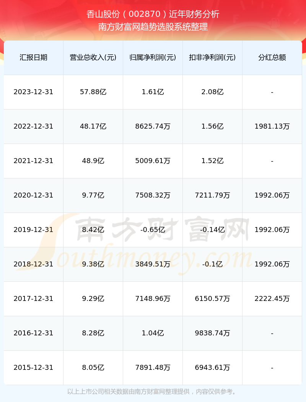Screen dimensions: 306x402
Task: Select the revenue value 8.28亿
Action: tap(93, 333)
